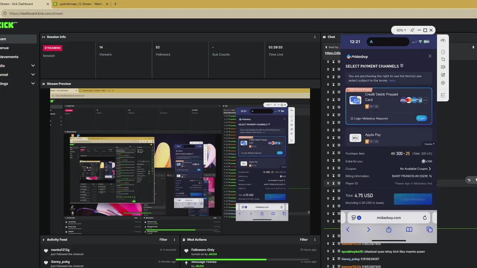Tap Safari blue downloads icon

359,218
